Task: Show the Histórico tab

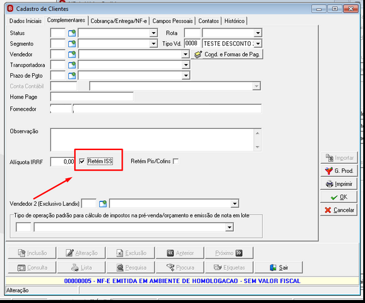Action: coord(234,21)
